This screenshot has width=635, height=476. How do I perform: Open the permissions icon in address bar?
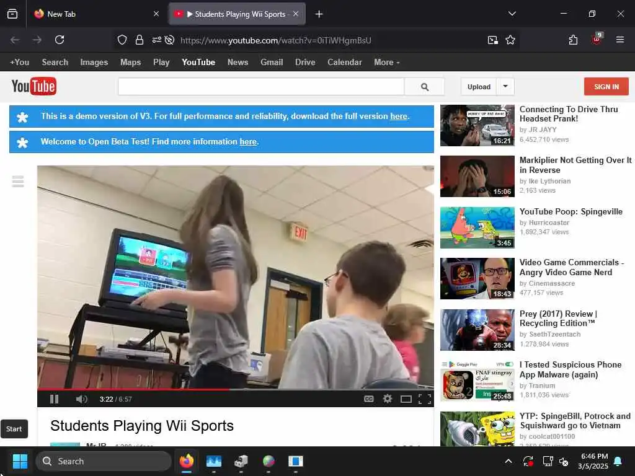(156, 40)
